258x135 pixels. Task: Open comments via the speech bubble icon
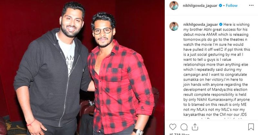coord(184,127)
